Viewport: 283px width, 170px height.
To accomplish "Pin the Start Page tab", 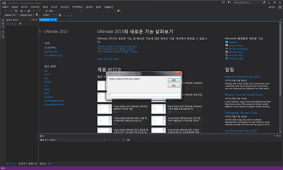I will (x=52, y=20).
